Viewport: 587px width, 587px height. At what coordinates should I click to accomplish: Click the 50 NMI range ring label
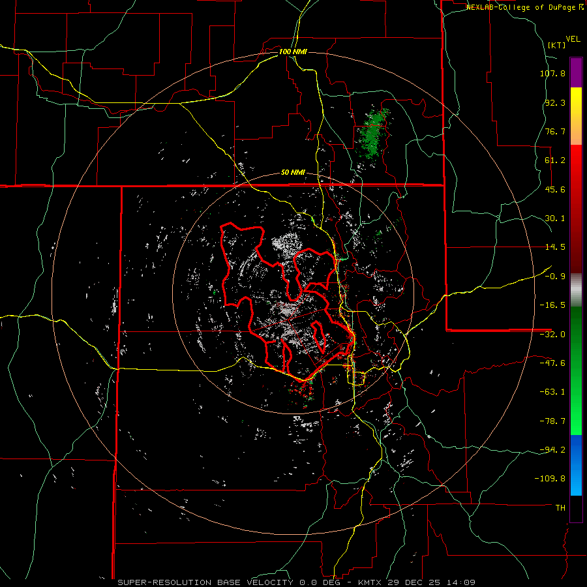tap(293, 173)
